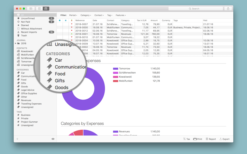Click the plus add button in sidebar footer

click(x=17, y=139)
